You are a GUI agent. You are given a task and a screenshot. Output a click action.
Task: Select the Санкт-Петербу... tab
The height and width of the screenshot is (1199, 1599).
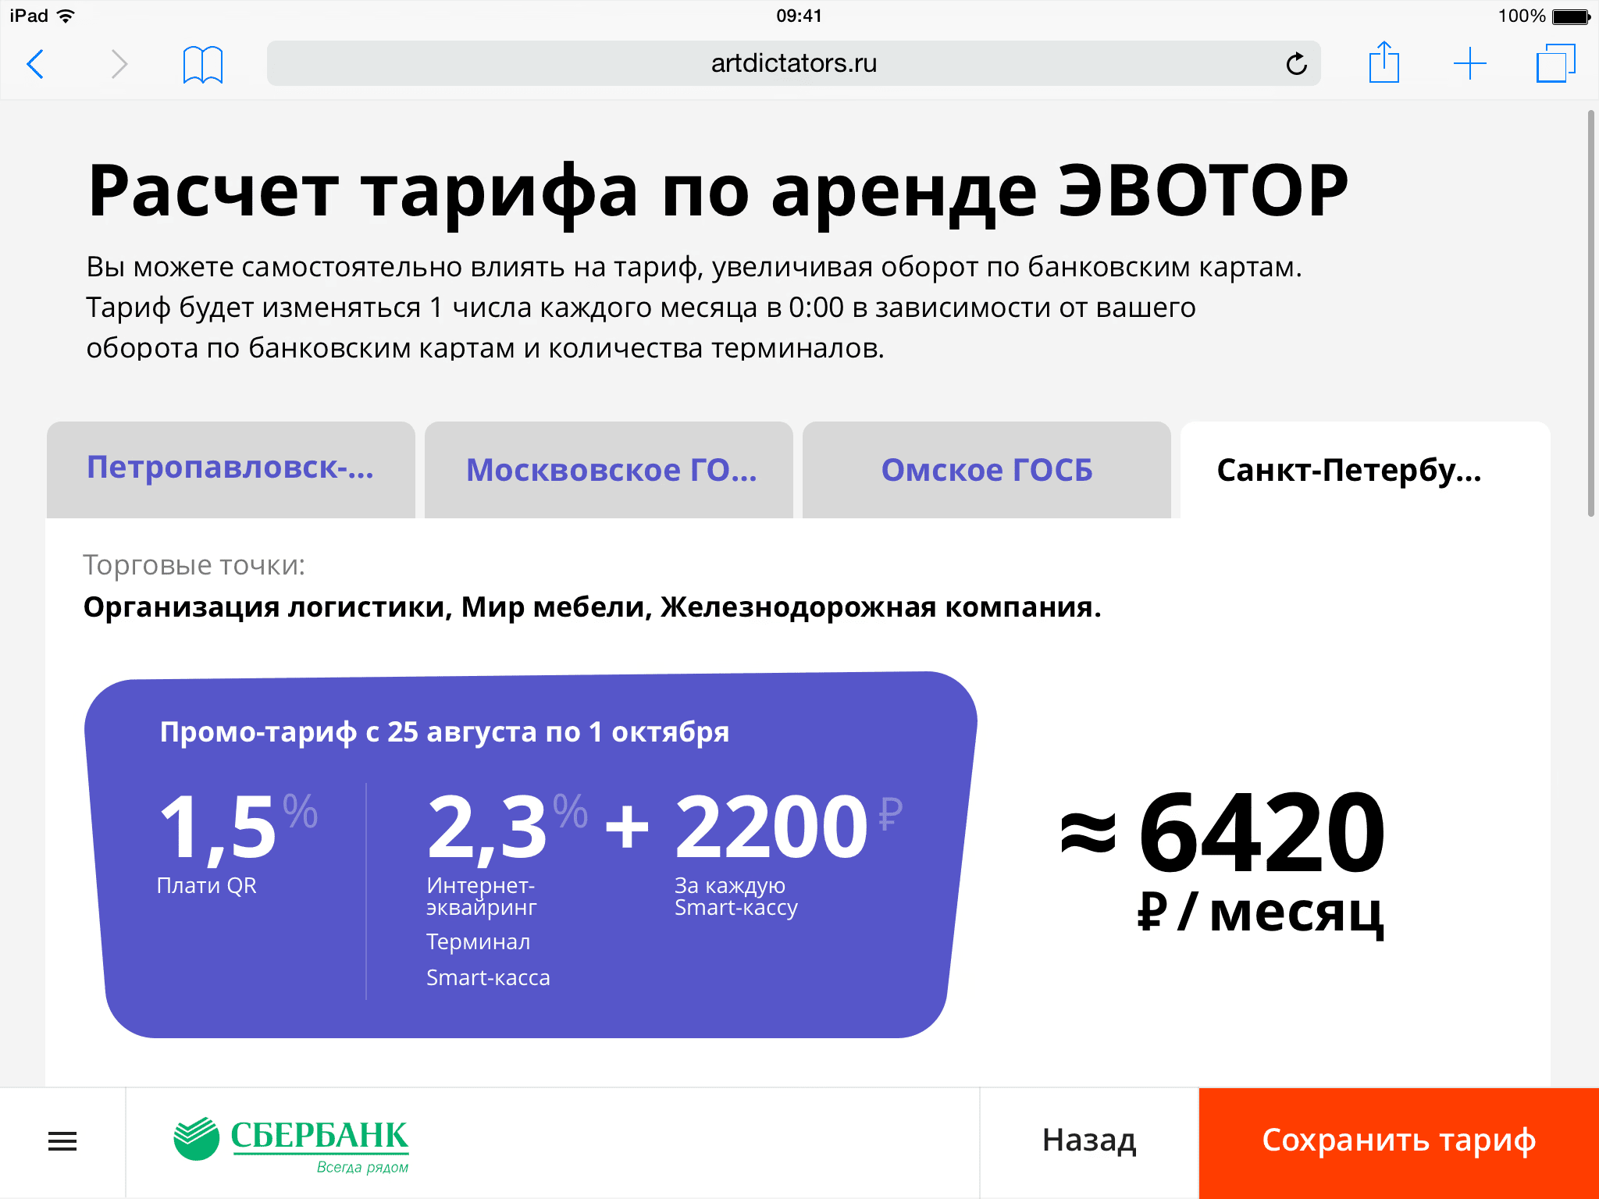click(1348, 470)
